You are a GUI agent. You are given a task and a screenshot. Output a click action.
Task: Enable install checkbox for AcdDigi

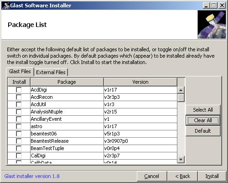pos(19,90)
